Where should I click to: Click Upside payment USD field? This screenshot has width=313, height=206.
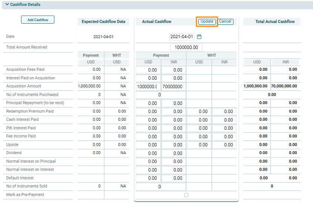coord(148,145)
